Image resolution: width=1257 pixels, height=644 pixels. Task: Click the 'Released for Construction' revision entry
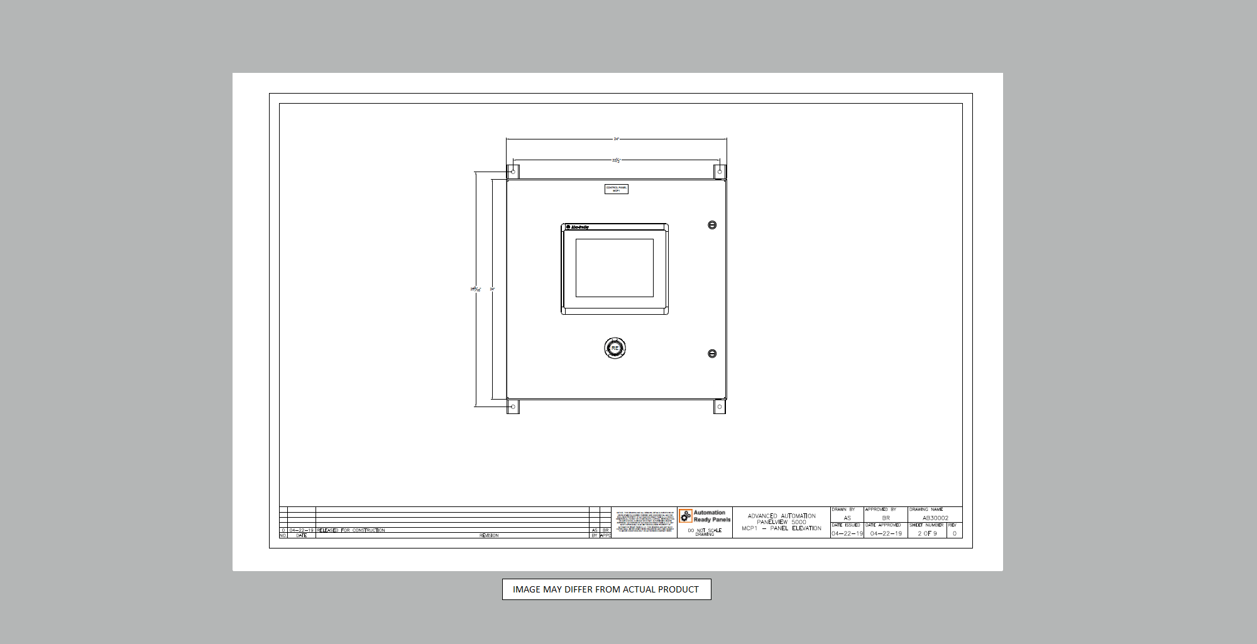point(351,530)
